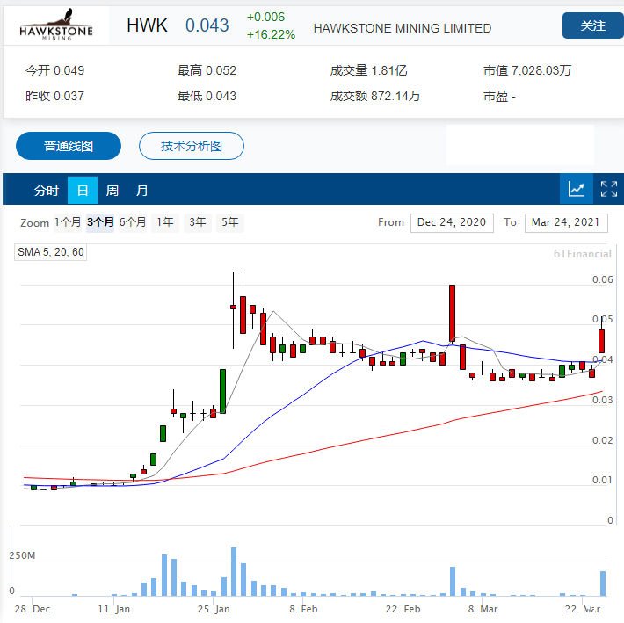The height and width of the screenshot is (623, 624).
Task: Switch to 技术分析图 chart
Action: 192,146
